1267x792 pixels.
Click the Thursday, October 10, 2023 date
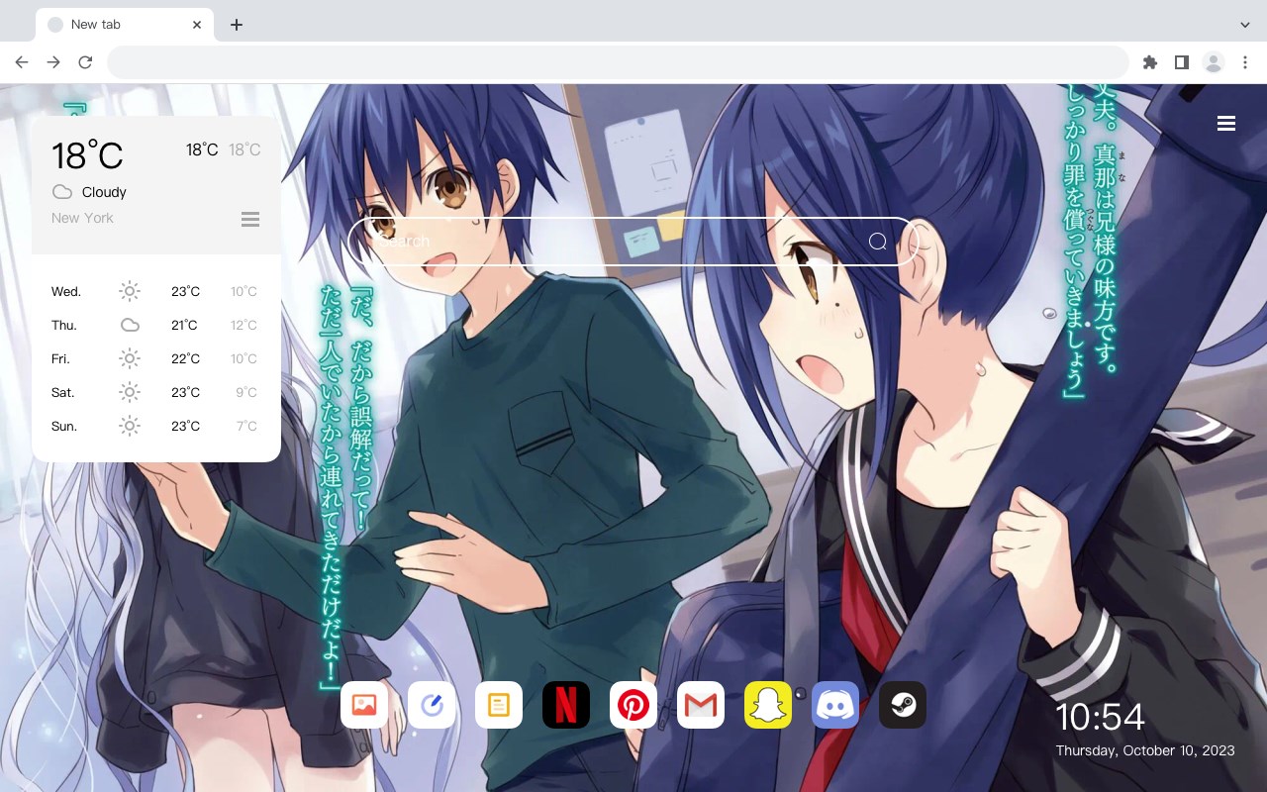coord(1145,750)
